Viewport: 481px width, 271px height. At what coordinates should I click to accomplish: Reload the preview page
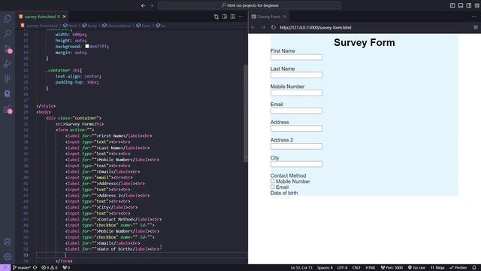pyautogui.click(x=274, y=27)
